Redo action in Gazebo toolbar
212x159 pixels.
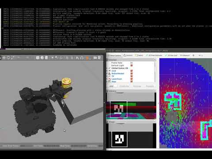27,57
